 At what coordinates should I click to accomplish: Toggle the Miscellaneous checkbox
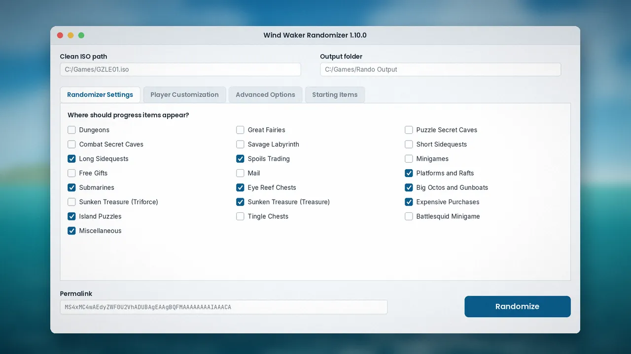(x=71, y=231)
